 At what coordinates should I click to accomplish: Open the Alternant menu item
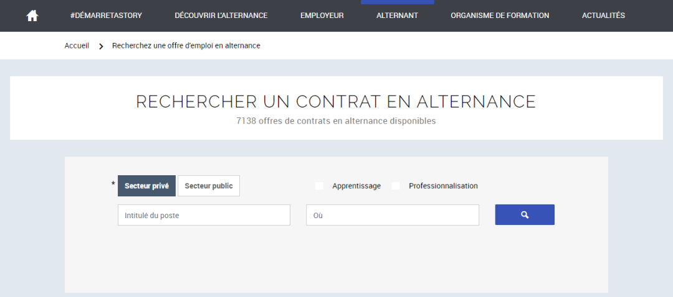397,16
